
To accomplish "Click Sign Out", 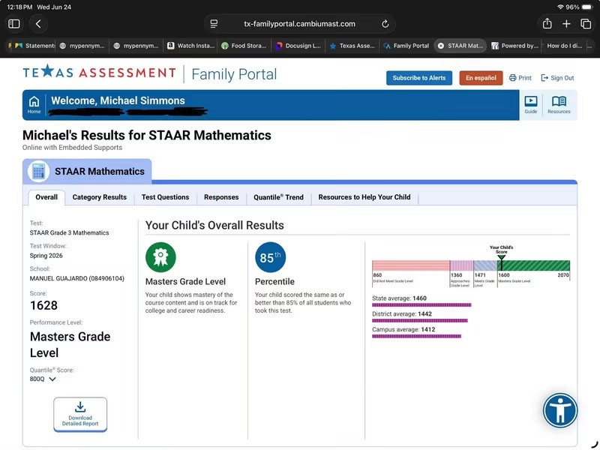I will tap(557, 78).
